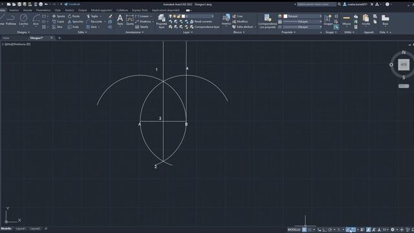Toggle grid display in status bar
The width and height of the screenshot is (414, 233).
(304, 230)
